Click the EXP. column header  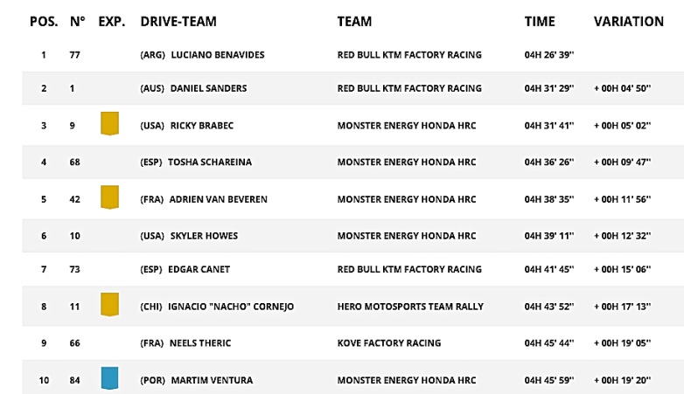111,22
